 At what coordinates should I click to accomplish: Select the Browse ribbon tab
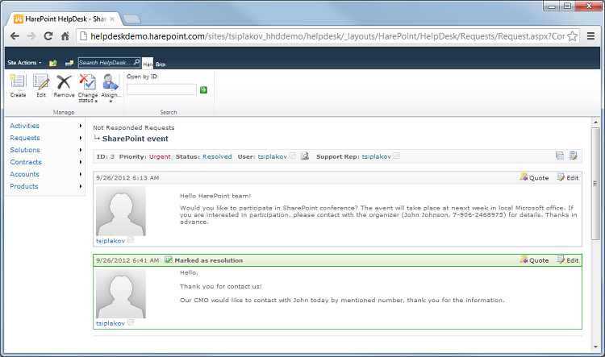pyautogui.click(x=161, y=64)
